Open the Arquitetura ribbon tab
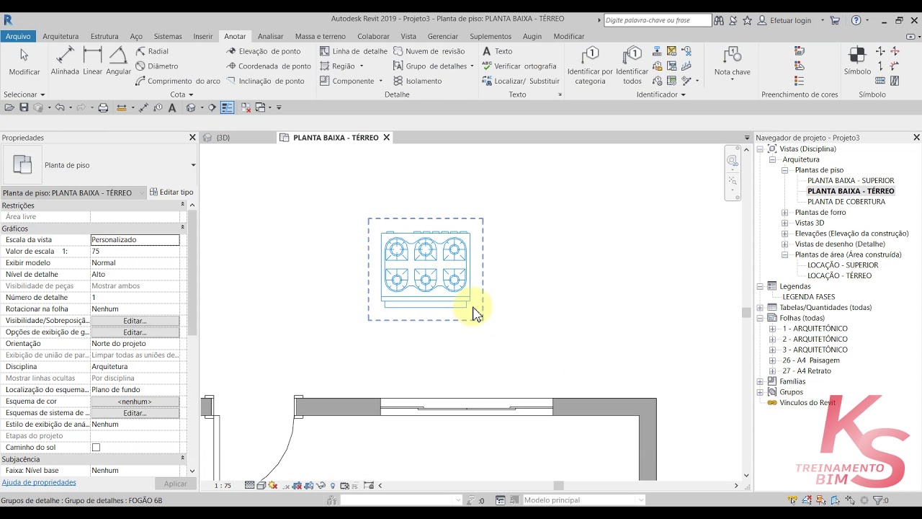 tap(61, 36)
